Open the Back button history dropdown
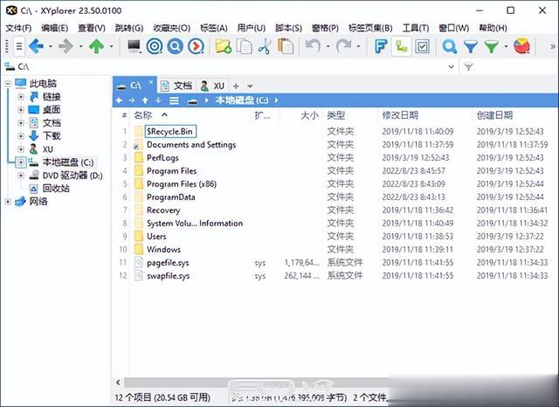559x407 pixels. [x=51, y=46]
